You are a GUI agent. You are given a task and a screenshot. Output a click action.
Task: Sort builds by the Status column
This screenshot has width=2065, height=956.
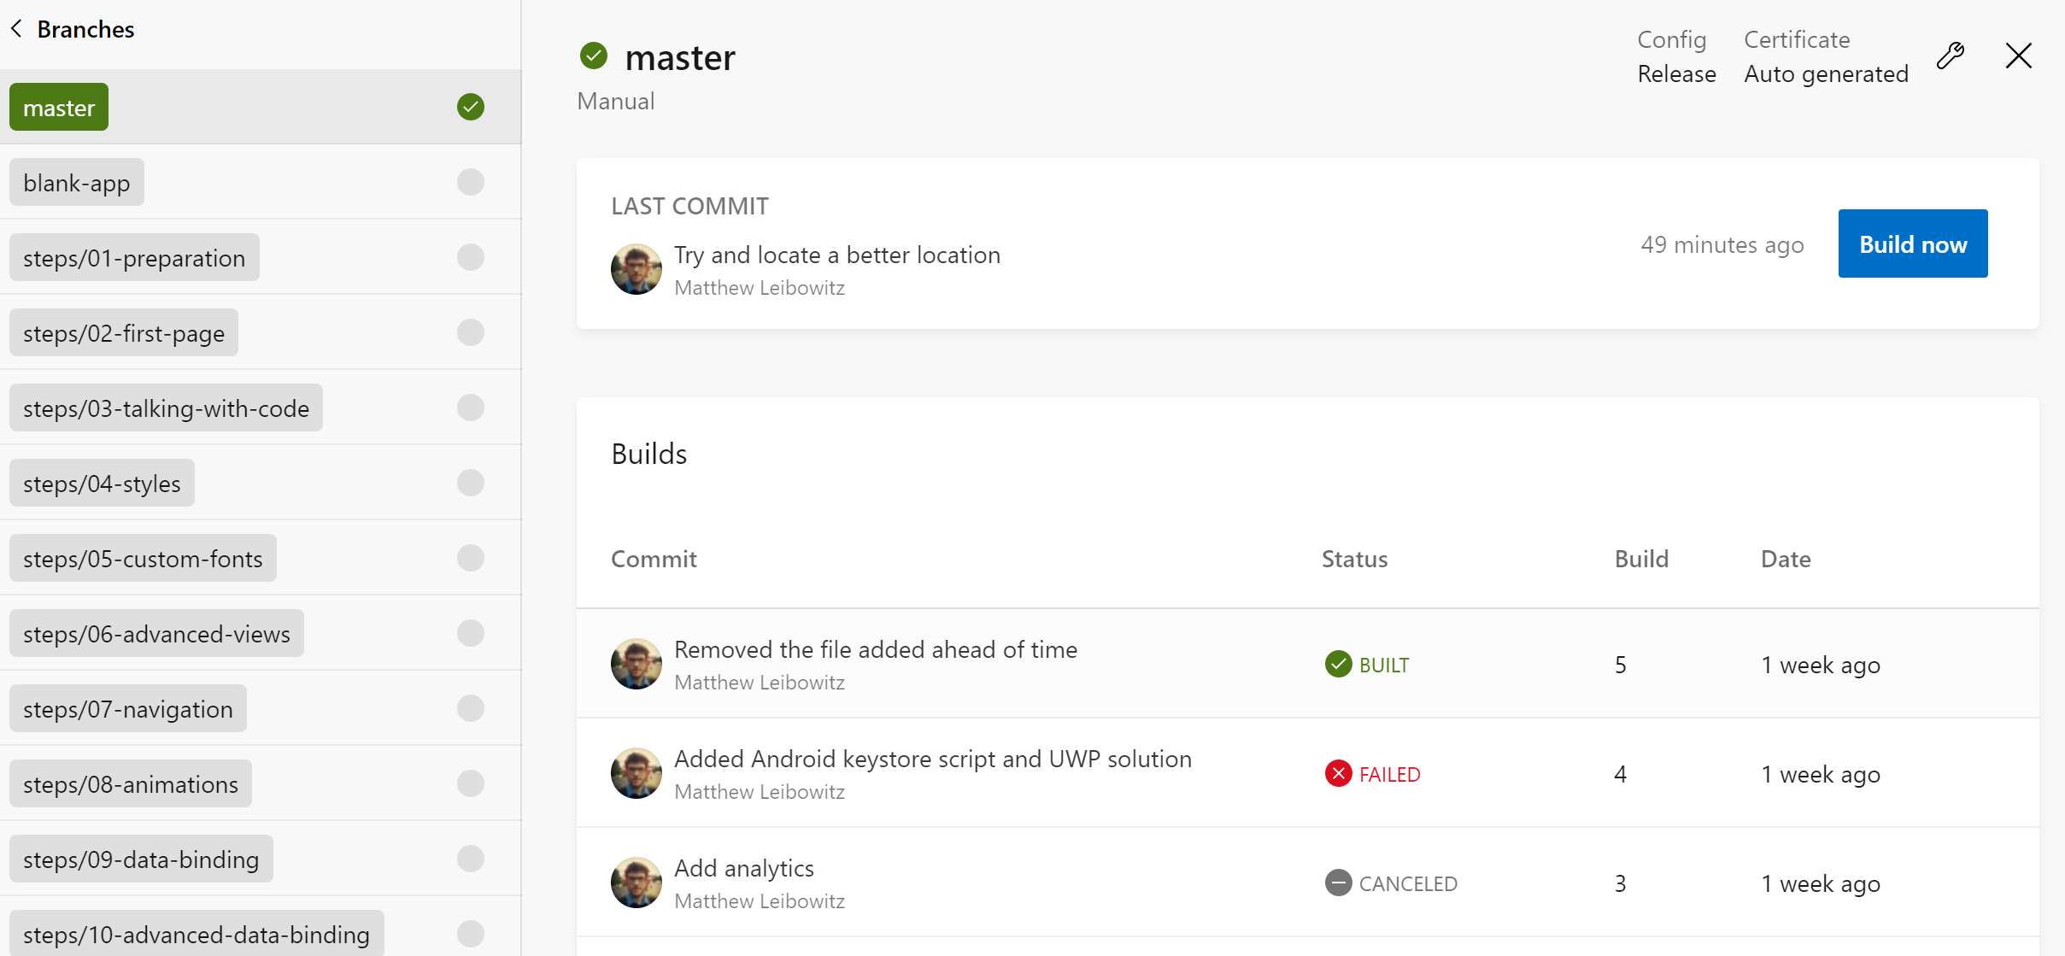coord(1353,559)
